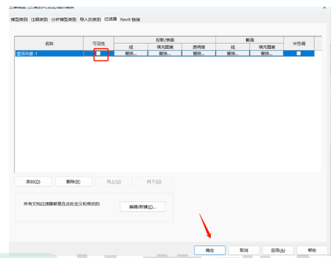Click the 删除(R) button
The image size is (331, 258).
pyautogui.click(x=73, y=181)
